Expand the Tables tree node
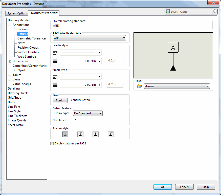 tap(10, 75)
